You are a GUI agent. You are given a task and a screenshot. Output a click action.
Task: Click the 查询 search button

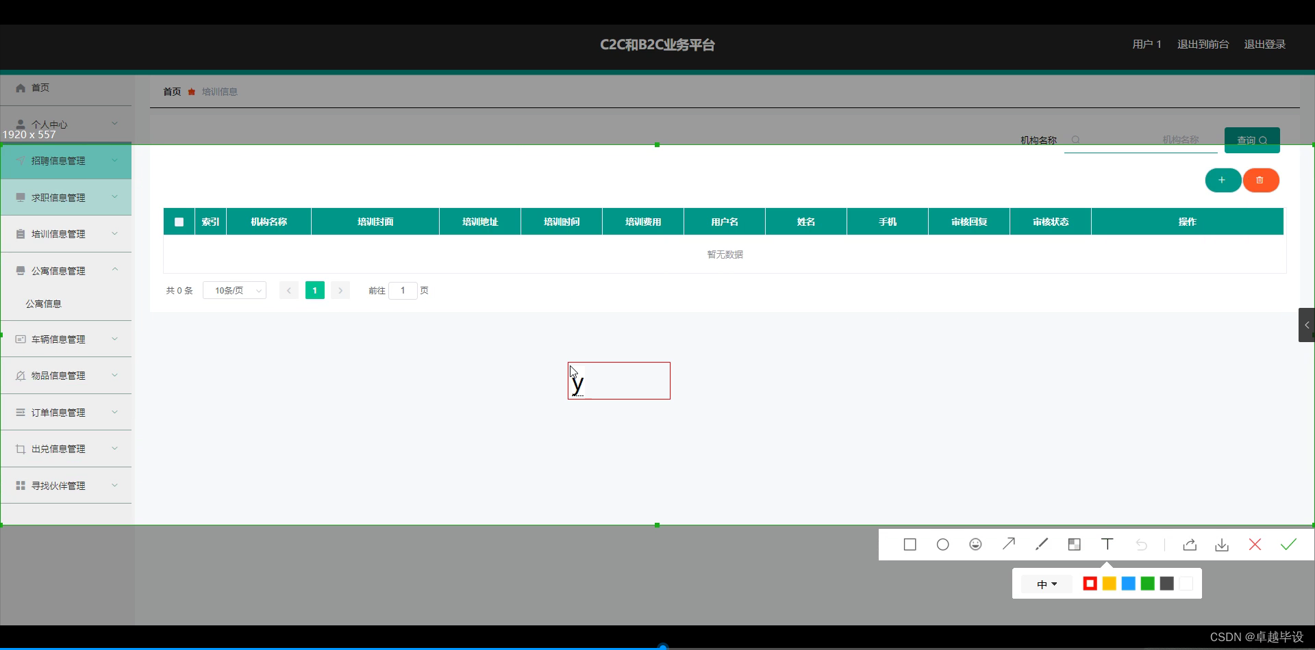coord(1252,140)
